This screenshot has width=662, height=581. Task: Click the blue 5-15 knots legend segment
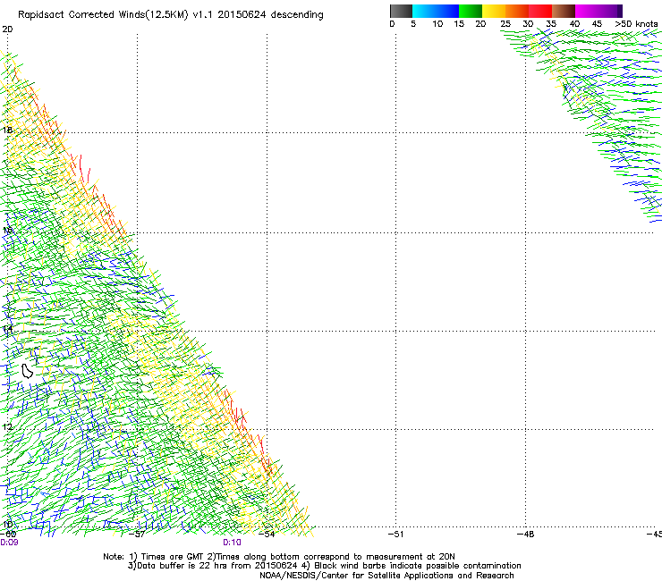[x=436, y=11]
